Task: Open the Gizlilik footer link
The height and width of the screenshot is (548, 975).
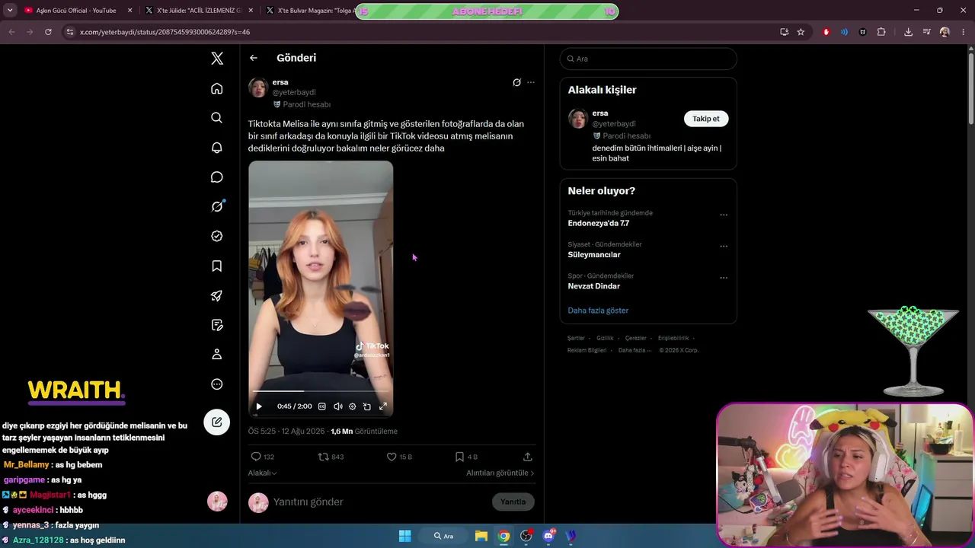Action: (605, 338)
